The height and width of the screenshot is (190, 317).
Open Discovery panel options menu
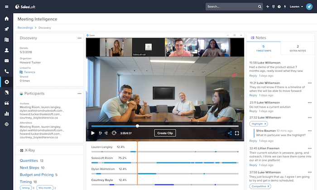coord(79,38)
